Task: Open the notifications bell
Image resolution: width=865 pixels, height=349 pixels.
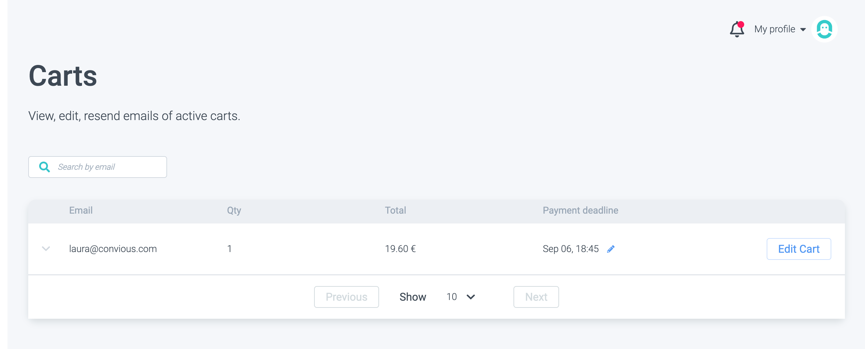Action: 737,30
